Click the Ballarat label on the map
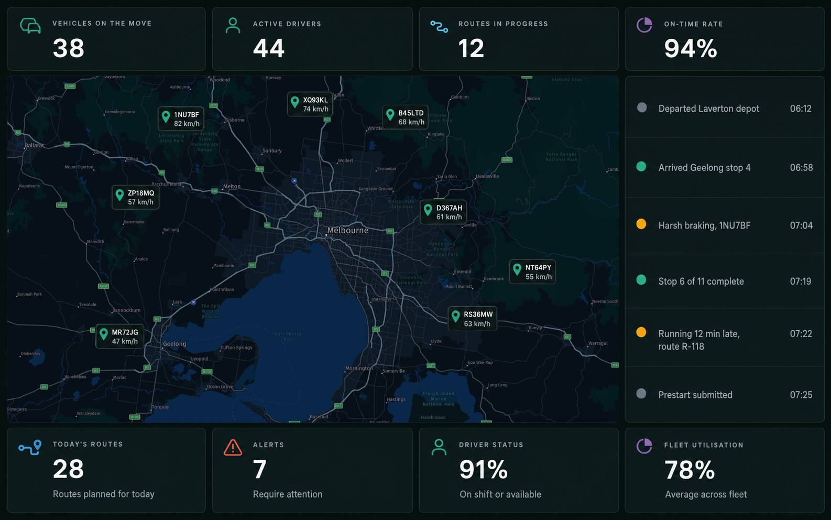 point(35,145)
